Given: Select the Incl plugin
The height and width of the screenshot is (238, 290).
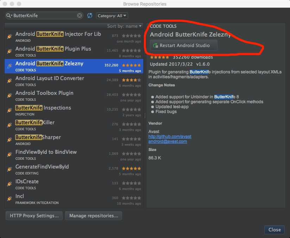Looking at the screenshot, I should click(x=74, y=199).
